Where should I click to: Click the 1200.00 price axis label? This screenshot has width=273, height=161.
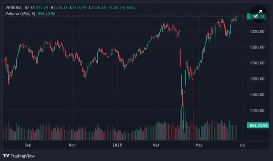(257, 79)
